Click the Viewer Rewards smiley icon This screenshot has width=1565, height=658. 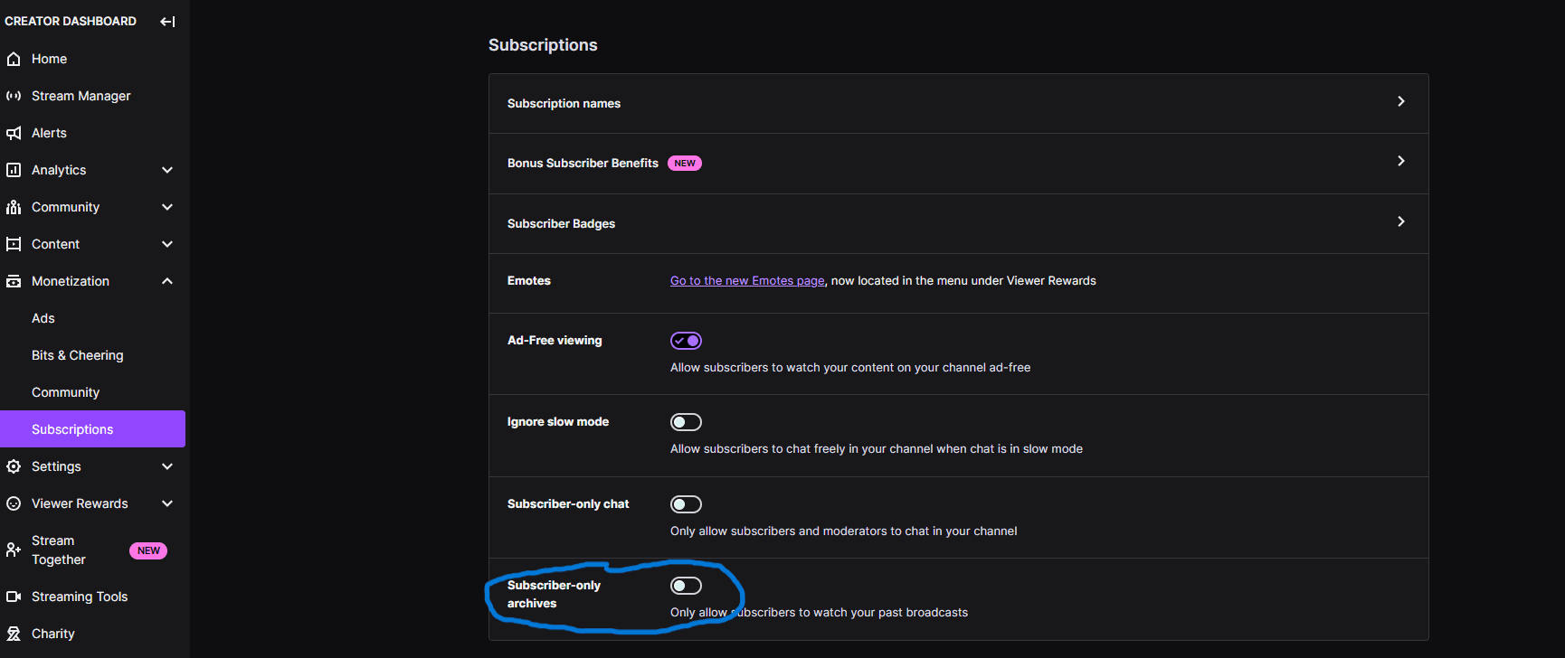tap(14, 503)
